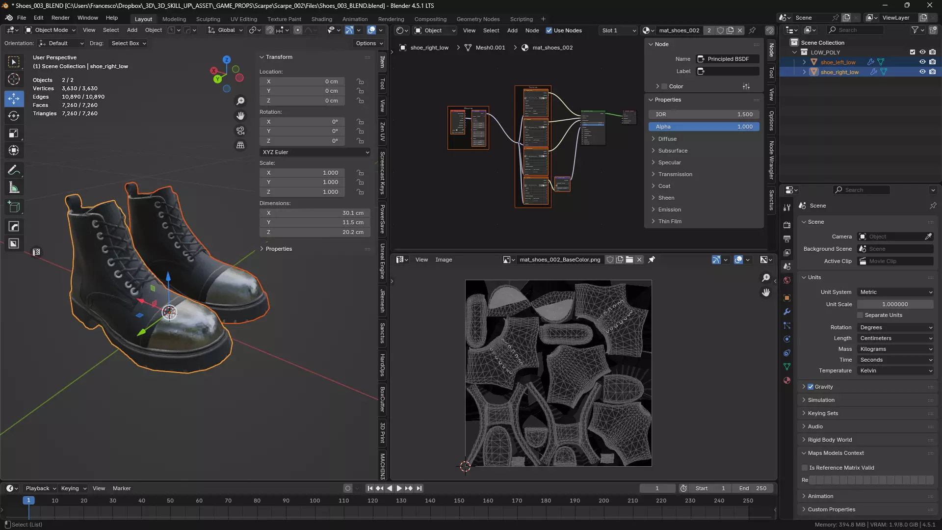Click the End frame field
The height and width of the screenshot is (530, 942).
753,488
